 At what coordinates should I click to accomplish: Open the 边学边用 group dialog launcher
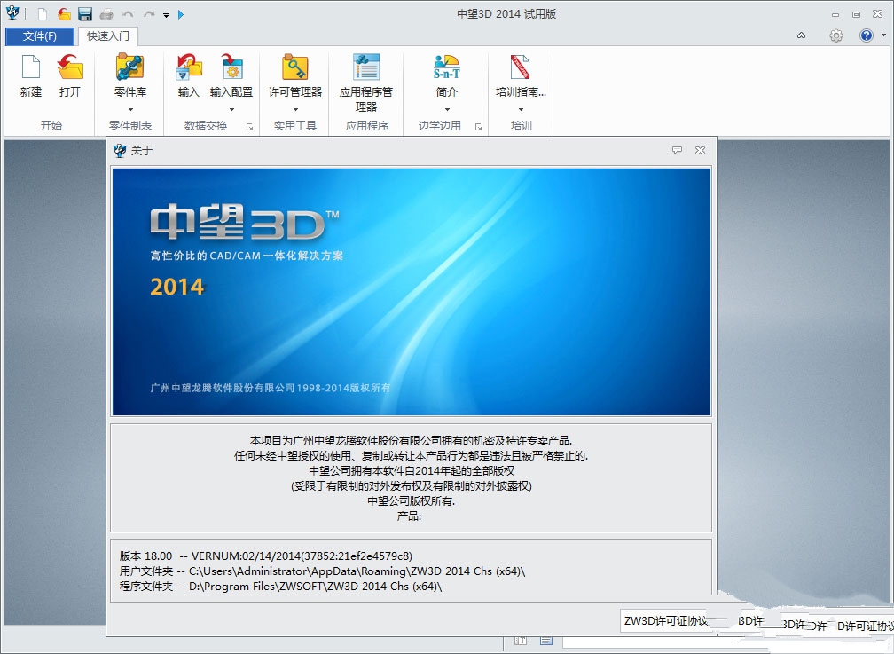pos(478,127)
